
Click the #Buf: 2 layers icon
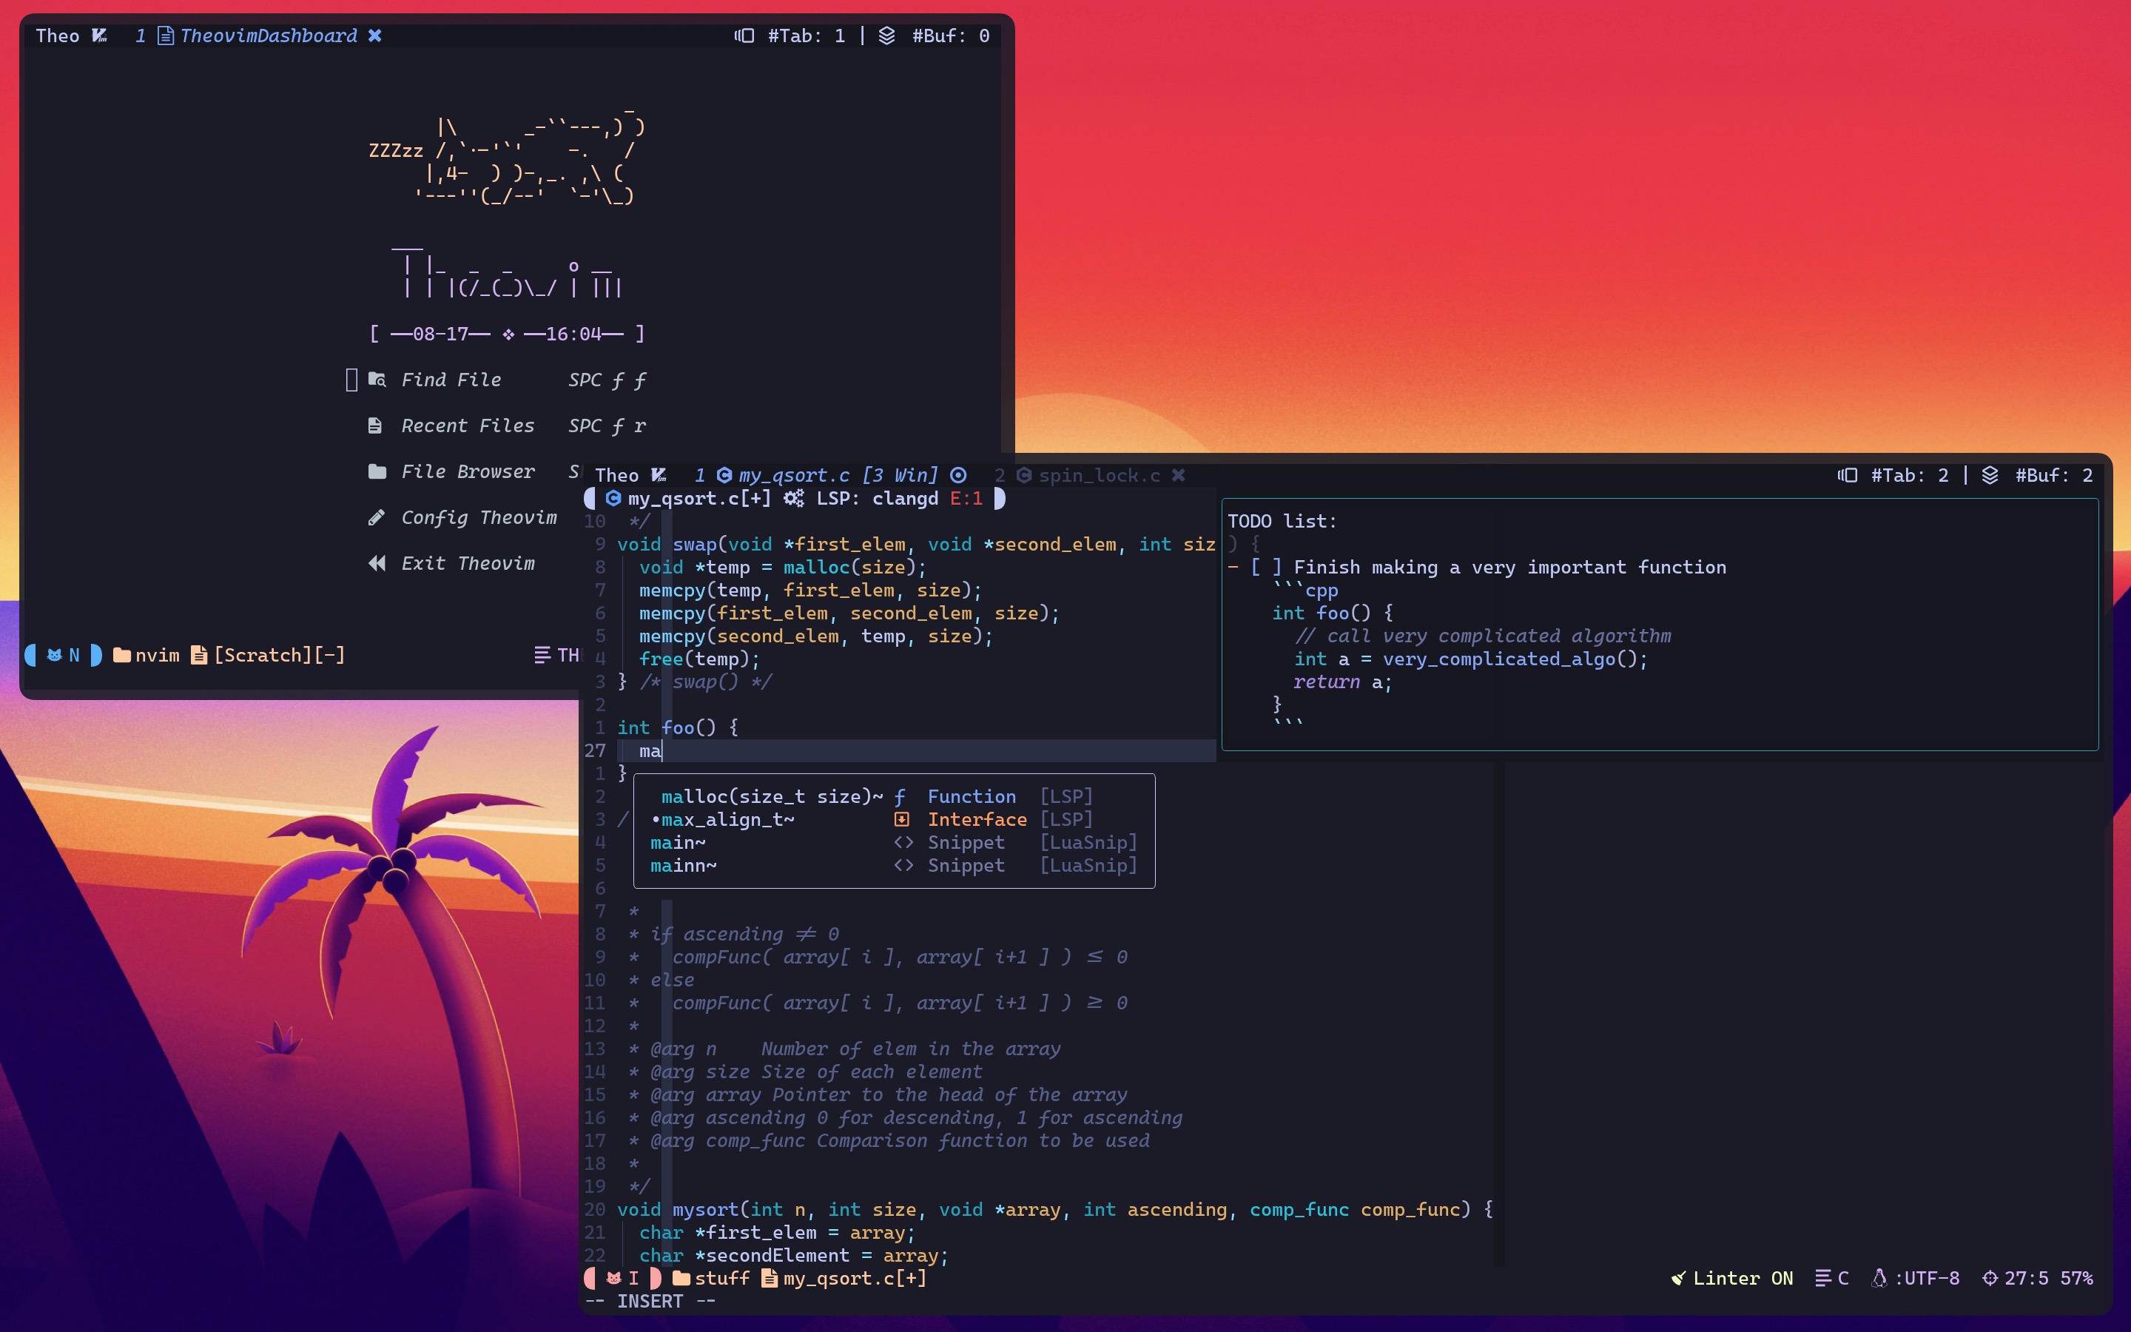pos(1990,475)
